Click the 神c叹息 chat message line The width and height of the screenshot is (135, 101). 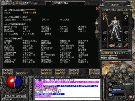(48, 92)
